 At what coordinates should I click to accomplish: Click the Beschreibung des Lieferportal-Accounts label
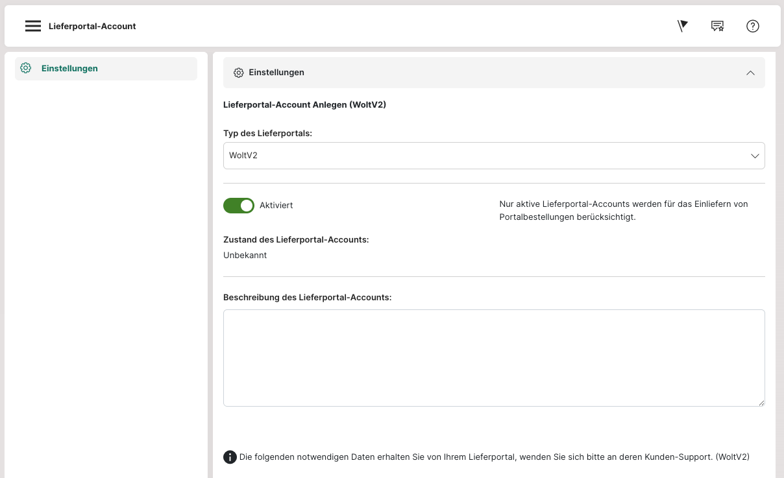(x=307, y=297)
